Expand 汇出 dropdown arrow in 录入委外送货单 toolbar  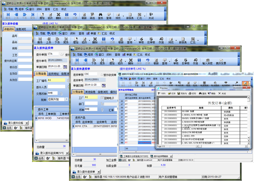click(x=198, y=41)
